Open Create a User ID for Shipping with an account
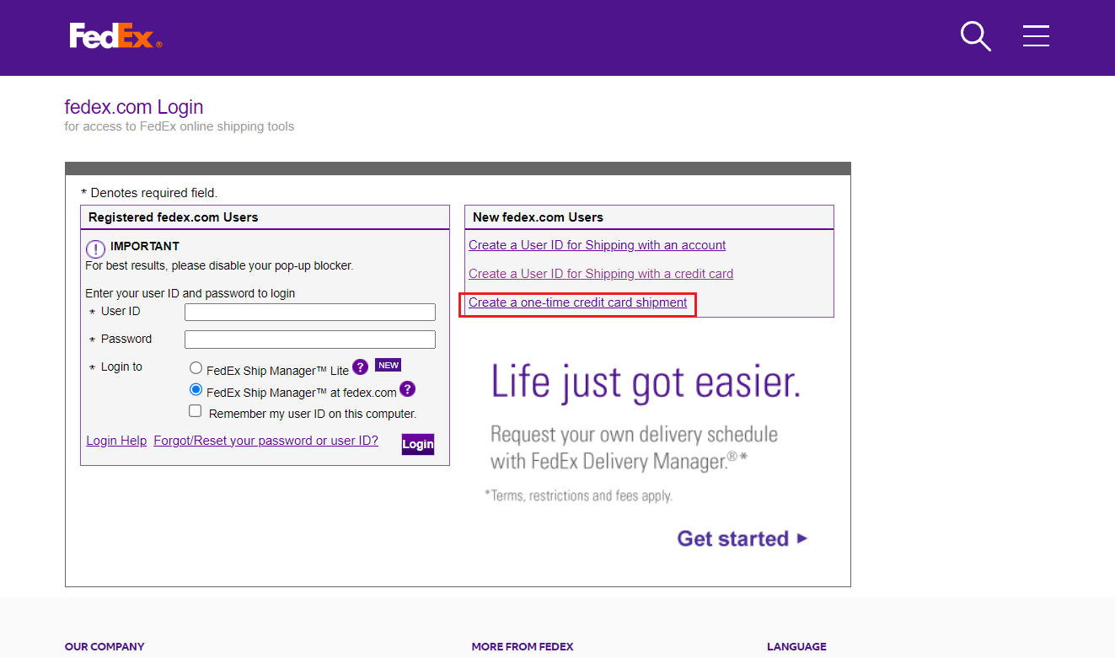The image size is (1115, 658). click(598, 245)
